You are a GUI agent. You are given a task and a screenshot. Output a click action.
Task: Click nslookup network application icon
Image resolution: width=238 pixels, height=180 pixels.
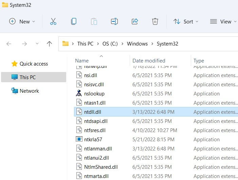pyautogui.click(x=79, y=93)
